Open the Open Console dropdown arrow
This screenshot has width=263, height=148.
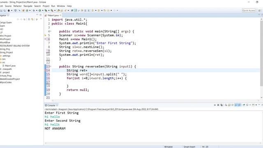pos(256,105)
